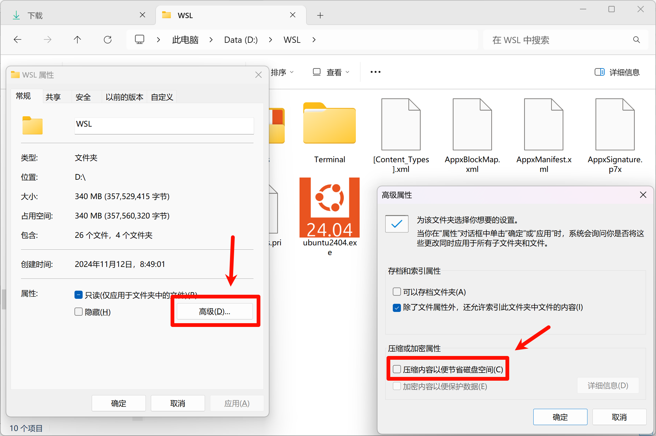Screen dimensions: 656x436
Task: Click the search magnifier icon
Action: coord(636,40)
